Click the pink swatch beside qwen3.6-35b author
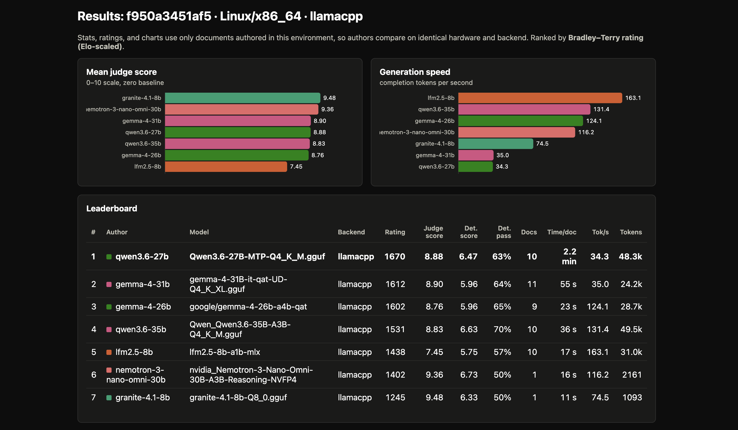738x430 pixels. (x=109, y=329)
